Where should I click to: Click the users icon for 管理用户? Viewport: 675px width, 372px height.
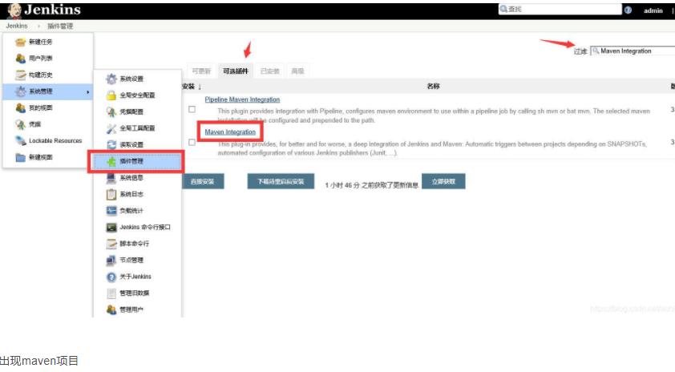[111, 309]
